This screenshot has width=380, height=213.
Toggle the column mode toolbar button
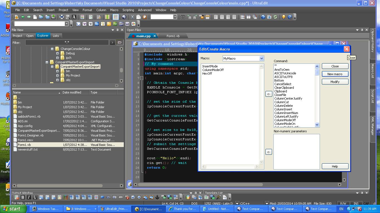point(107,17)
